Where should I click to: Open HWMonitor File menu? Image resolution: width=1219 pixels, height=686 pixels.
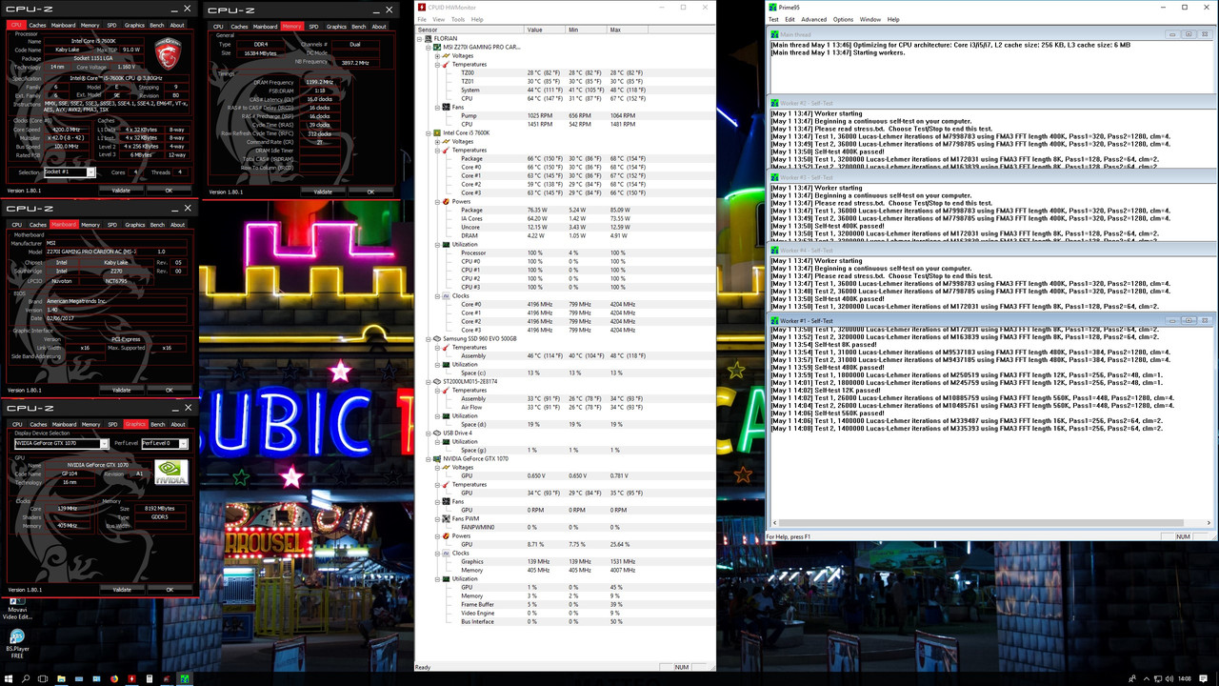422,19
